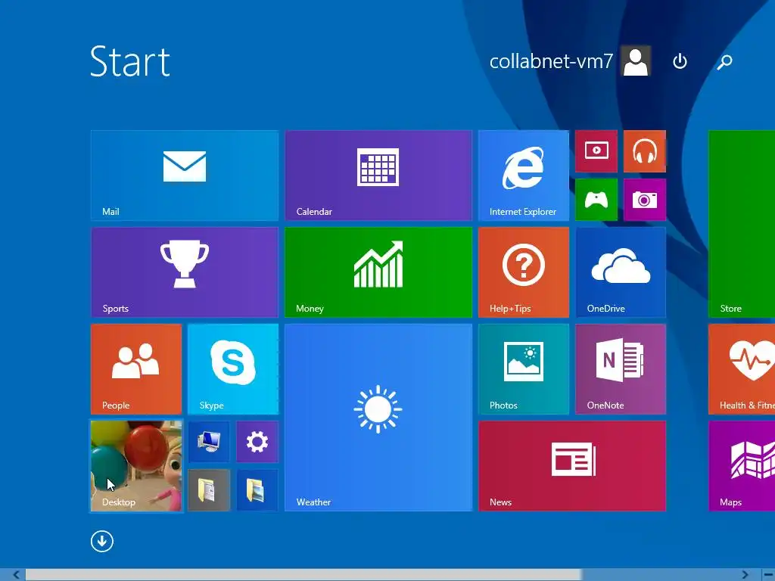Click the horizontal scrollbar thumb
The image size is (775, 581).
(303, 575)
